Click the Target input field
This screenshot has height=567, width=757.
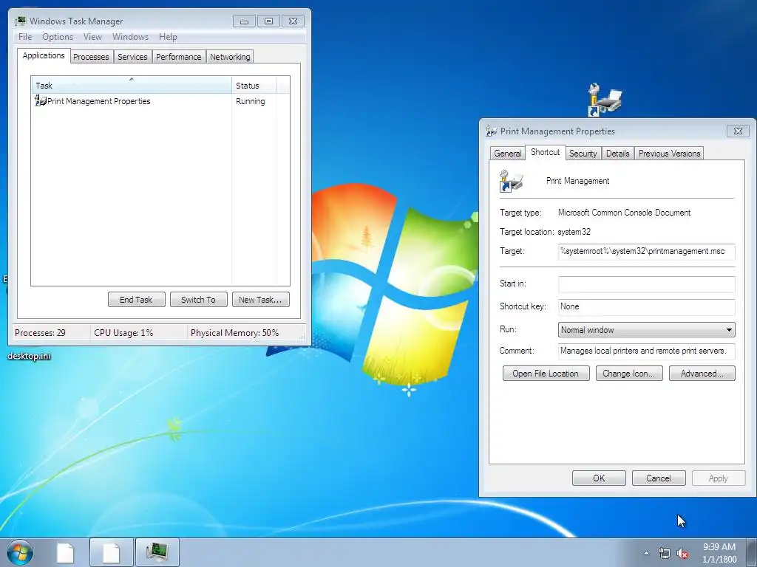pos(646,252)
